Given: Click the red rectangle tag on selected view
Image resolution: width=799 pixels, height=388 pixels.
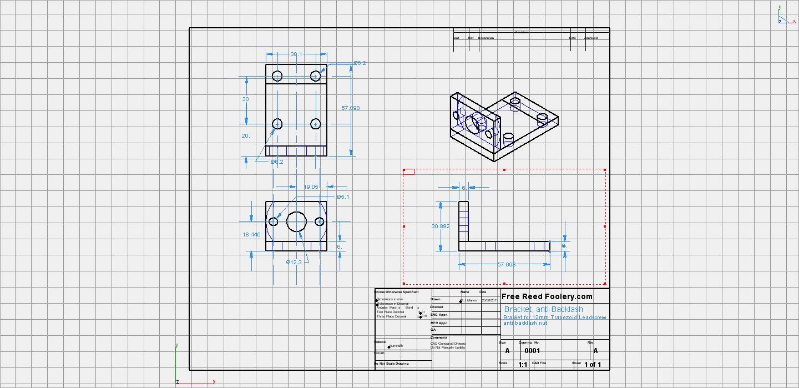Looking at the screenshot, I should [408, 172].
